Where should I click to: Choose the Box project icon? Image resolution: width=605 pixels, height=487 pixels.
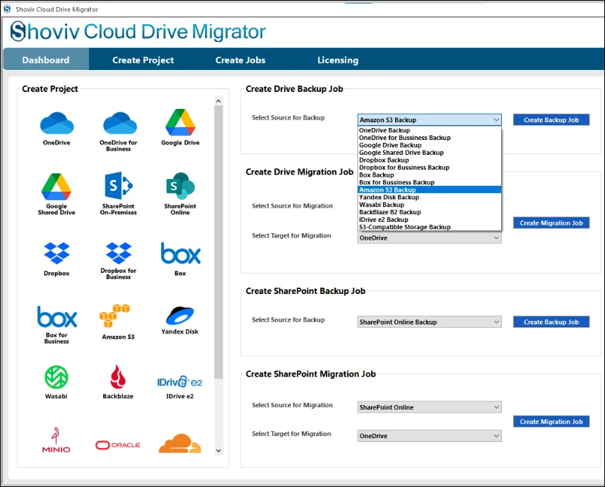coord(180,253)
